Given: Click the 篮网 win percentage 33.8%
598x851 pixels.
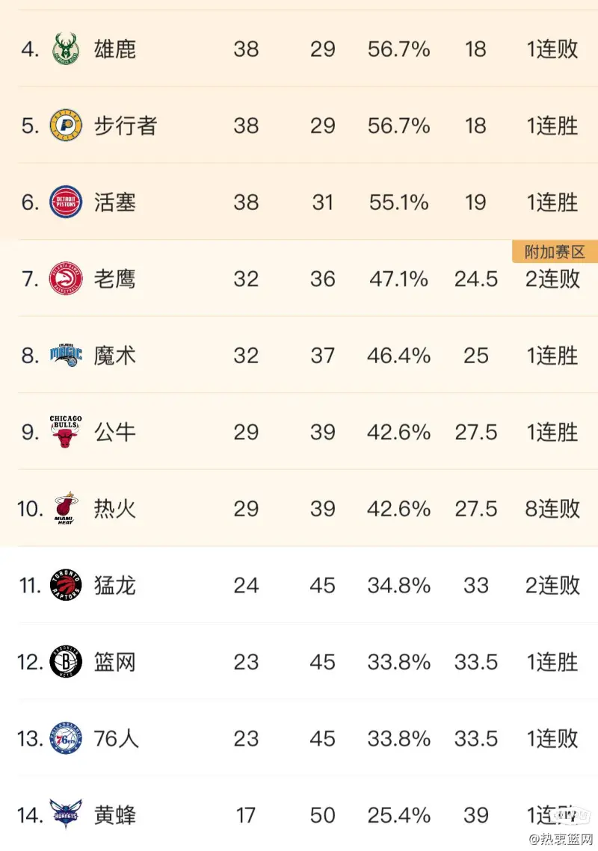Looking at the screenshot, I should (398, 662).
